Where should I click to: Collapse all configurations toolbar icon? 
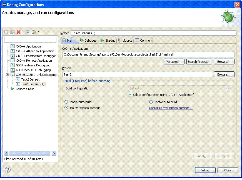coord(28,32)
